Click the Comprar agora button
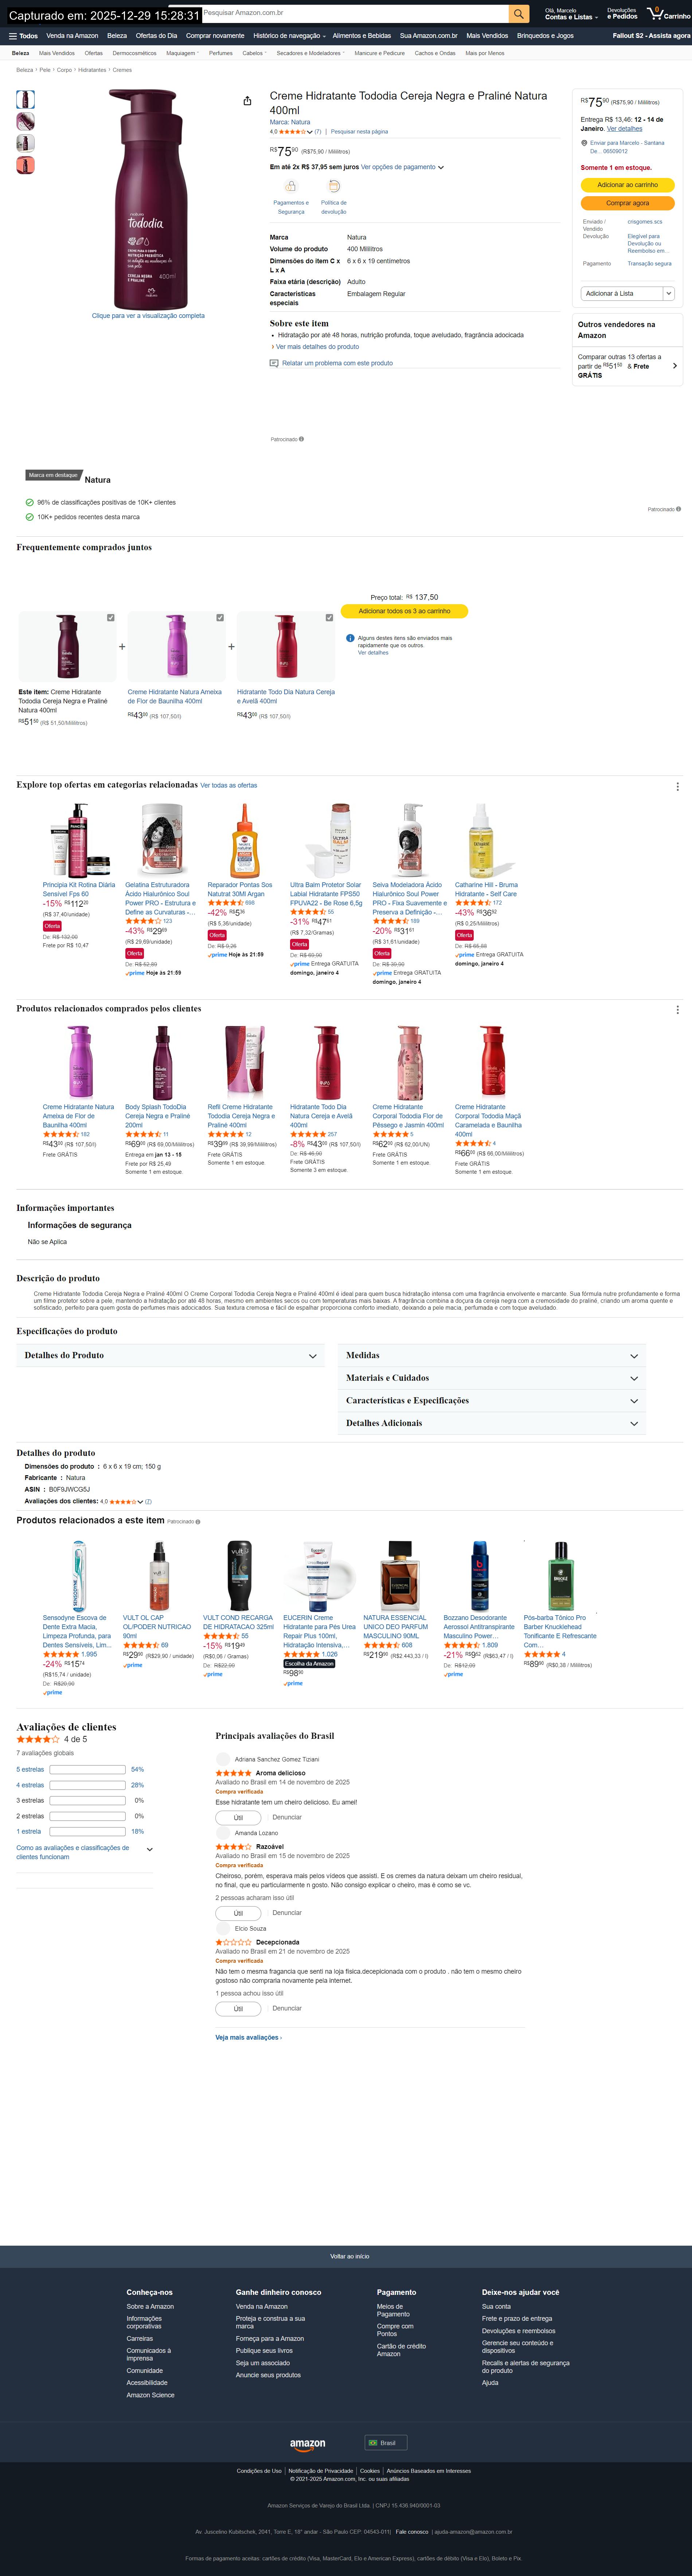 tap(628, 203)
